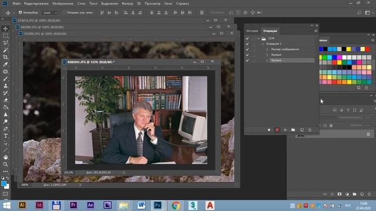376x211 pixels.
Task: Select the Eyedropper tool
Action: 5,64
